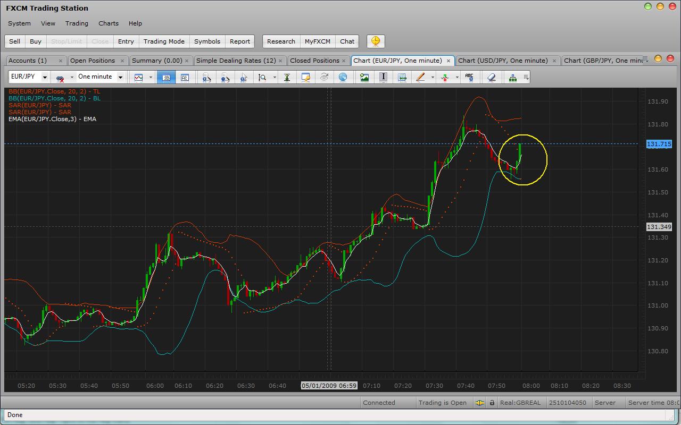Click the grayed eye arrow icon
681x425 pixels.
(x=324, y=77)
